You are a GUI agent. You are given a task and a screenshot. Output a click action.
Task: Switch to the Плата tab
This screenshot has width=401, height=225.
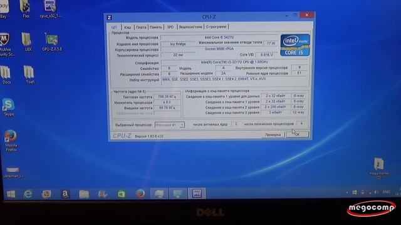coord(141,27)
